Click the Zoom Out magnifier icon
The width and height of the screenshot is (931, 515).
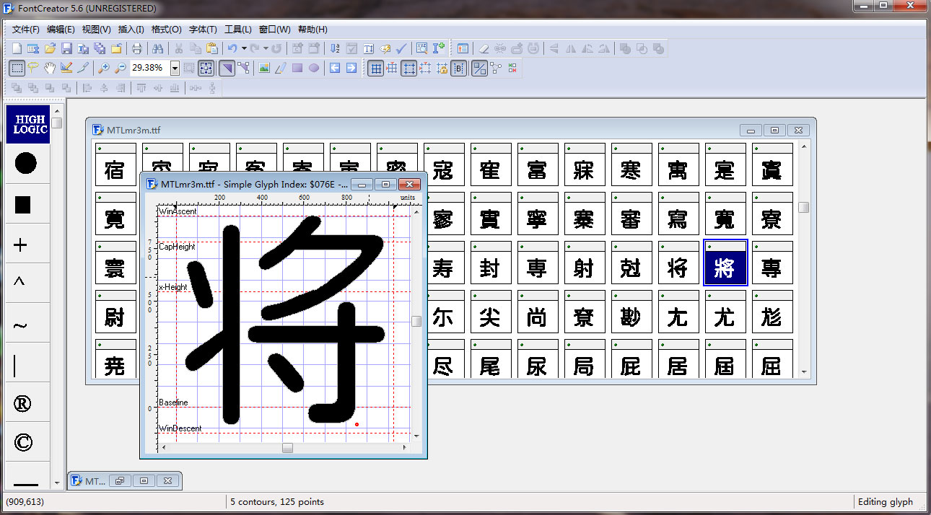pos(121,68)
